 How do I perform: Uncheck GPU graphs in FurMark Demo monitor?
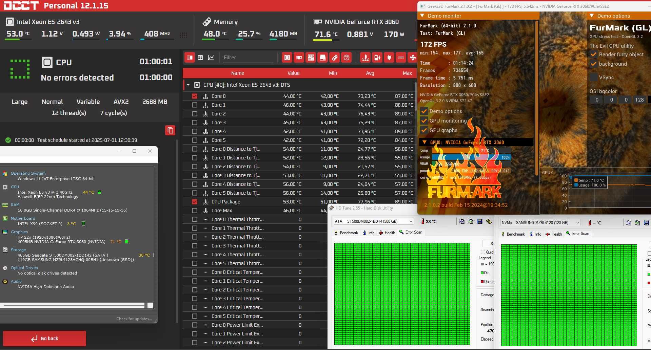click(424, 130)
